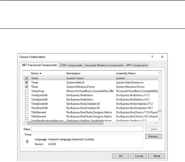The width and height of the screenshot is (185, 162).
Task: Check TimeSpanEdit v18.1 checkbox
Action: click(27, 99)
